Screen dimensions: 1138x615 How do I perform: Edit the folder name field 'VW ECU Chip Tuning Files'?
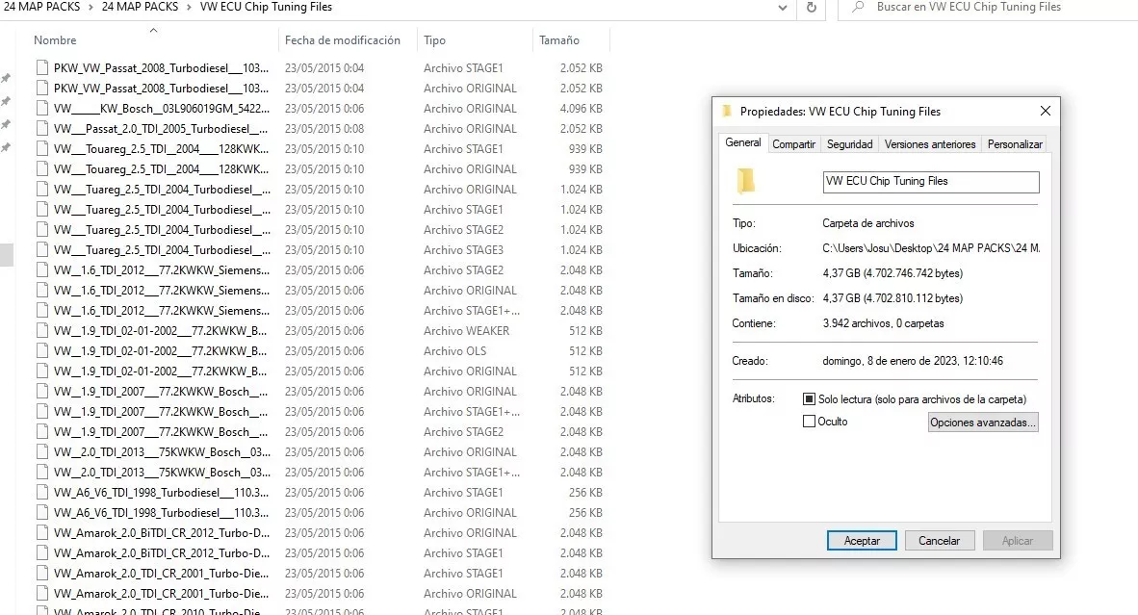point(930,181)
